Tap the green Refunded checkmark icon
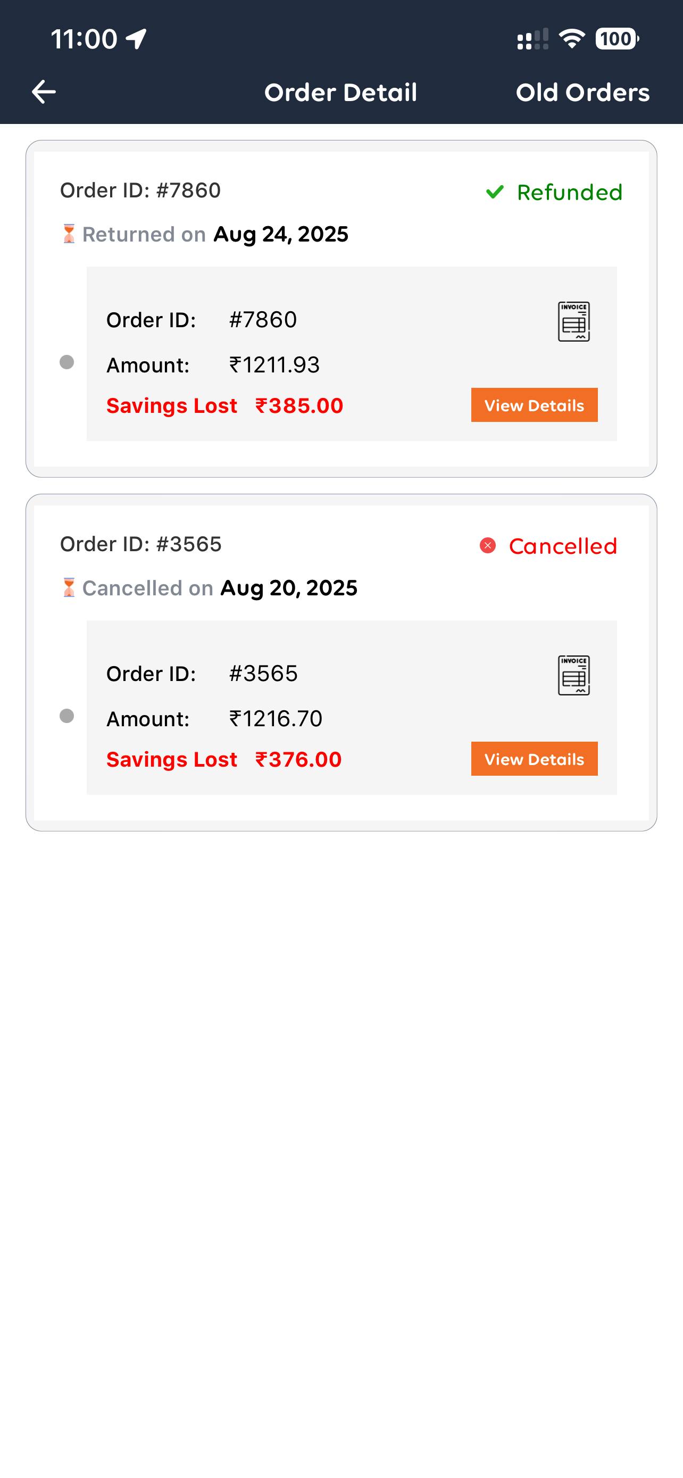The image size is (683, 1478). [494, 192]
